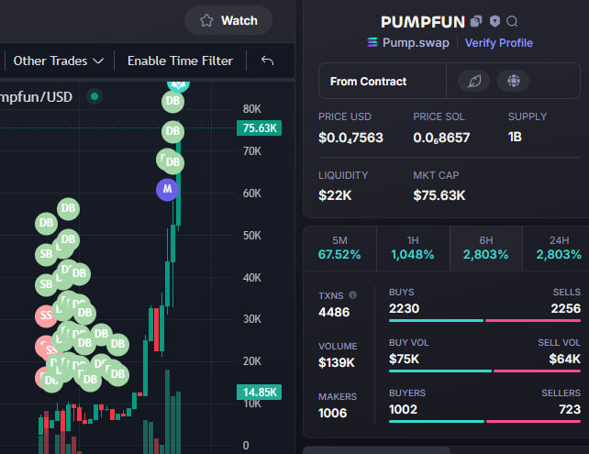Screen dimensions: 589x454
Task: Click the BUYS count 2230
Action: point(404,308)
